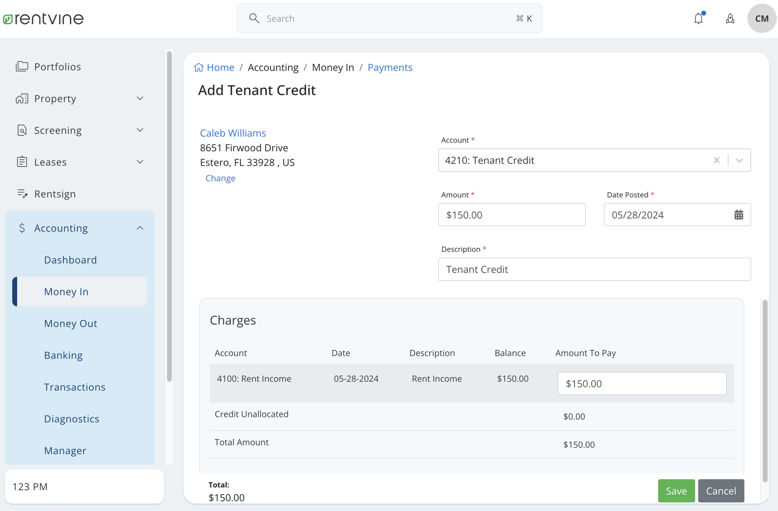Open the CM profile avatar
Screen dimensions: 778x511
[762, 18]
